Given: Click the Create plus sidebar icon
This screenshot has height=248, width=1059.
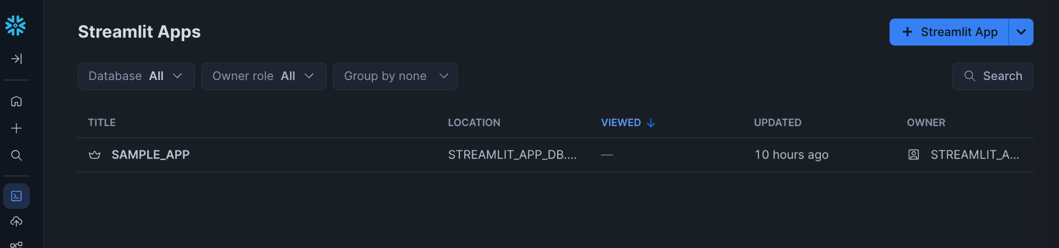Looking at the screenshot, I should 16,128.
